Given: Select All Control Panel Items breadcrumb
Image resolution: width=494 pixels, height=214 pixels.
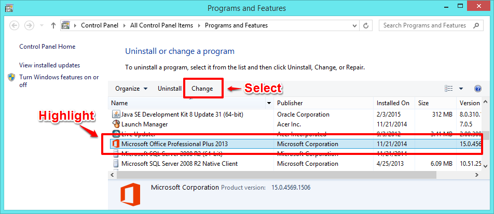Looking at the screenshot, I should 161,25.
